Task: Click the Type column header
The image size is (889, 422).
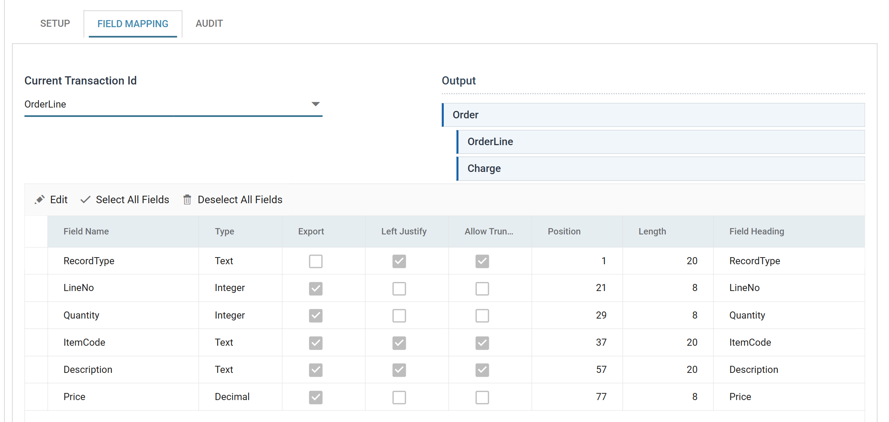Action: coord(240,231)
